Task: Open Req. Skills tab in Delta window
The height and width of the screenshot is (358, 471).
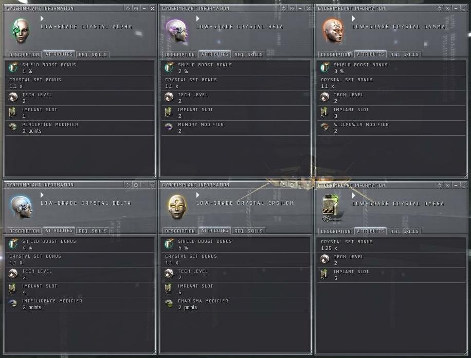Action: [x=93, y=231]
